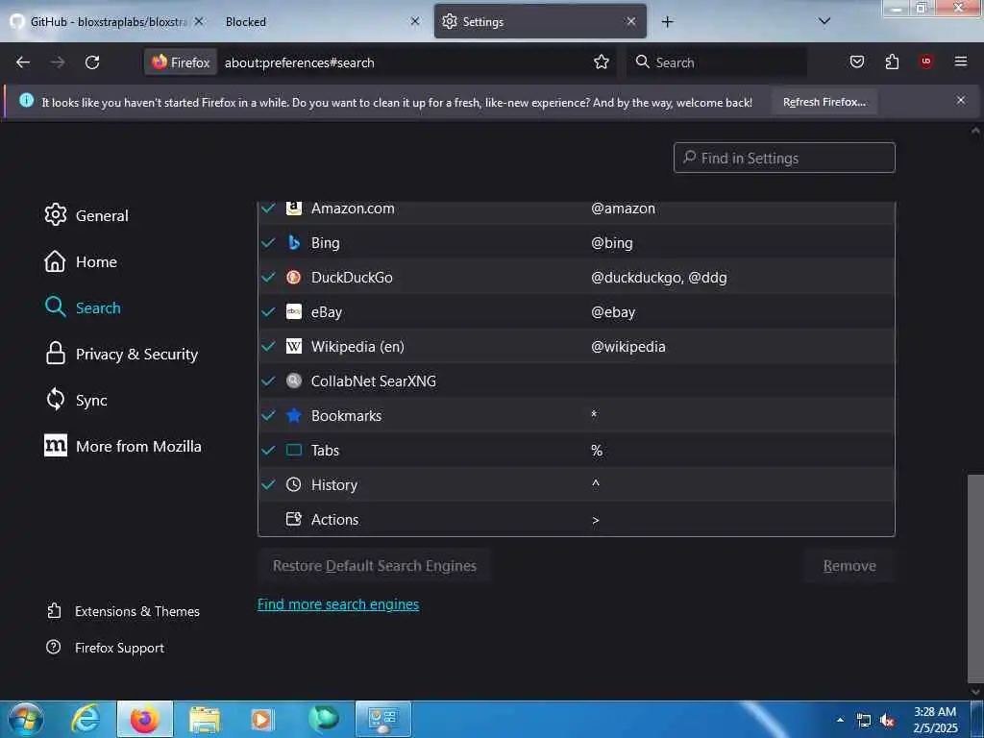Open a new tab with plus button
The height and width of the screenshot is (738, 984).
(x=667, y=21)
